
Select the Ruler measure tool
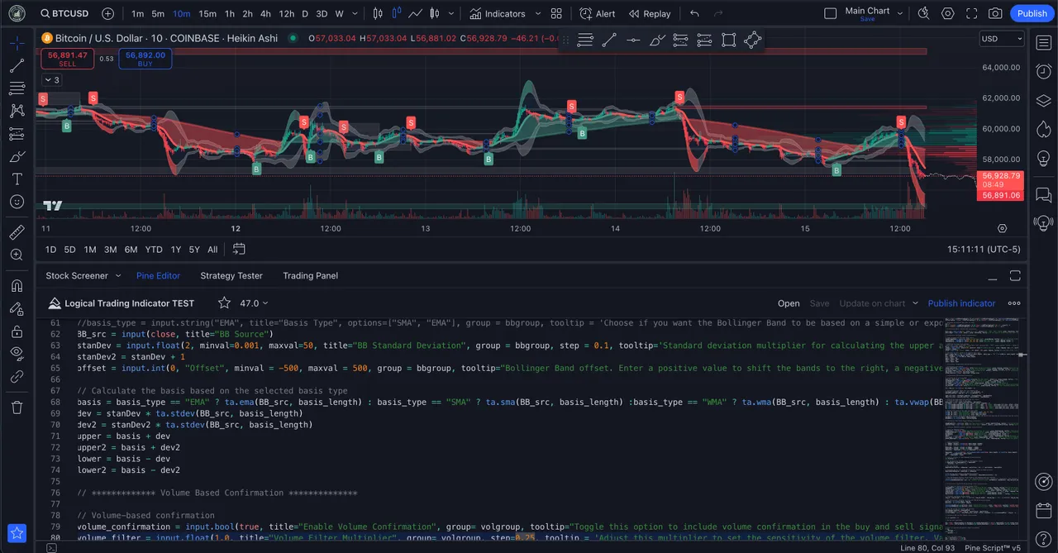[x=17, y=232]
